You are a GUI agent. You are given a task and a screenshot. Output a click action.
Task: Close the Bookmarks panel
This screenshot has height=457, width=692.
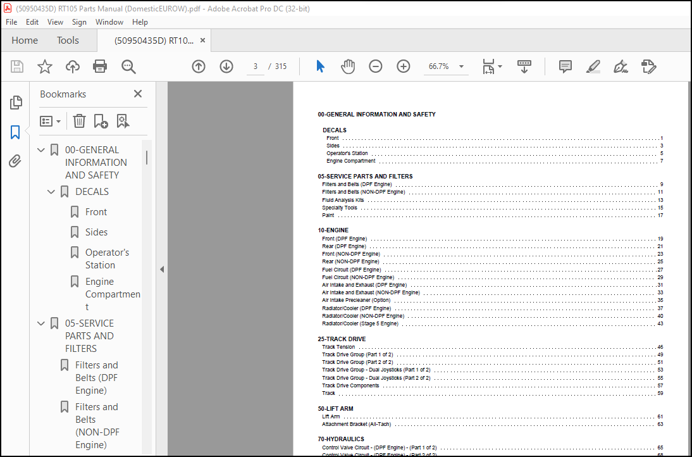pos(138,94)
